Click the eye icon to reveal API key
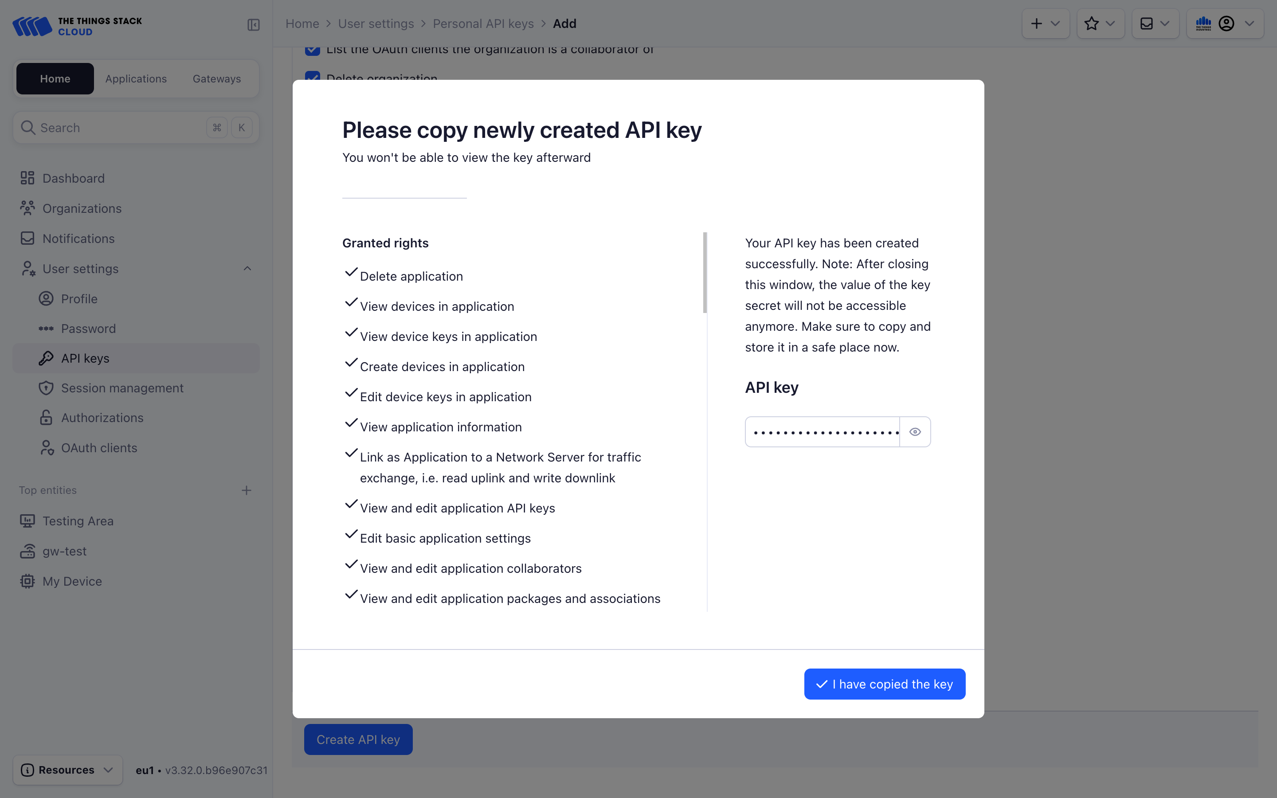The height and width of the screenshot is (798, 1277). [916, 431]
